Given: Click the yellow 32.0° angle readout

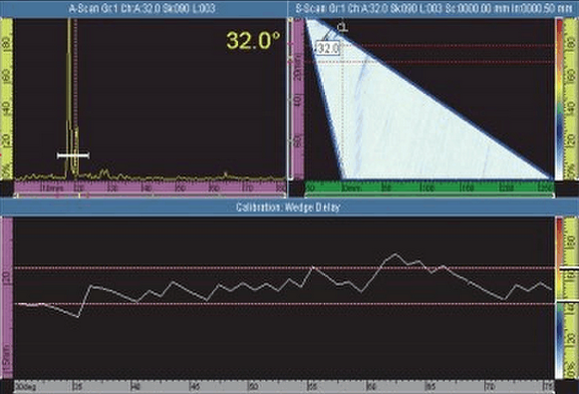Looking at the screenshot, I should coord(253,41).
